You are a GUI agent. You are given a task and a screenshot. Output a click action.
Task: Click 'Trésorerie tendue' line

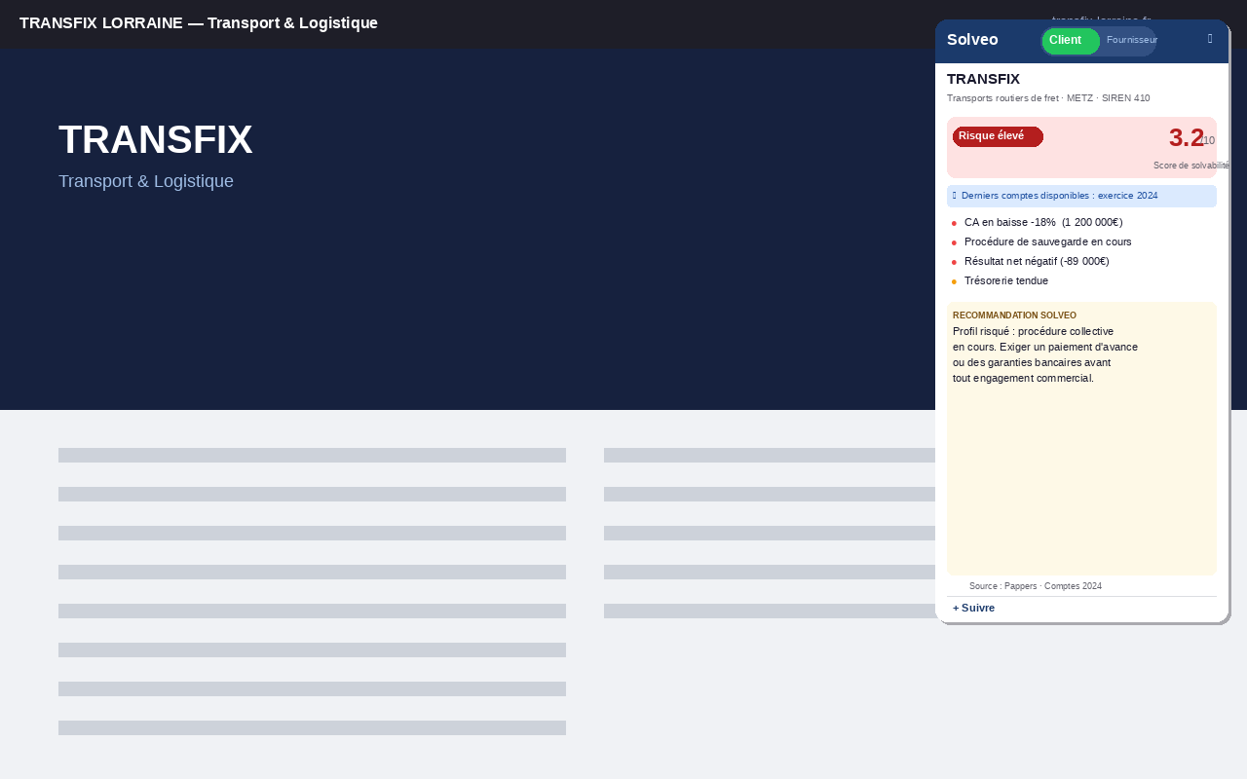click(x=1006, y=280)
